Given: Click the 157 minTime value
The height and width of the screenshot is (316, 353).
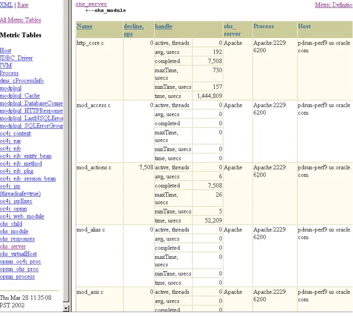Looking at the screenshot, I should tap(217, 87).
